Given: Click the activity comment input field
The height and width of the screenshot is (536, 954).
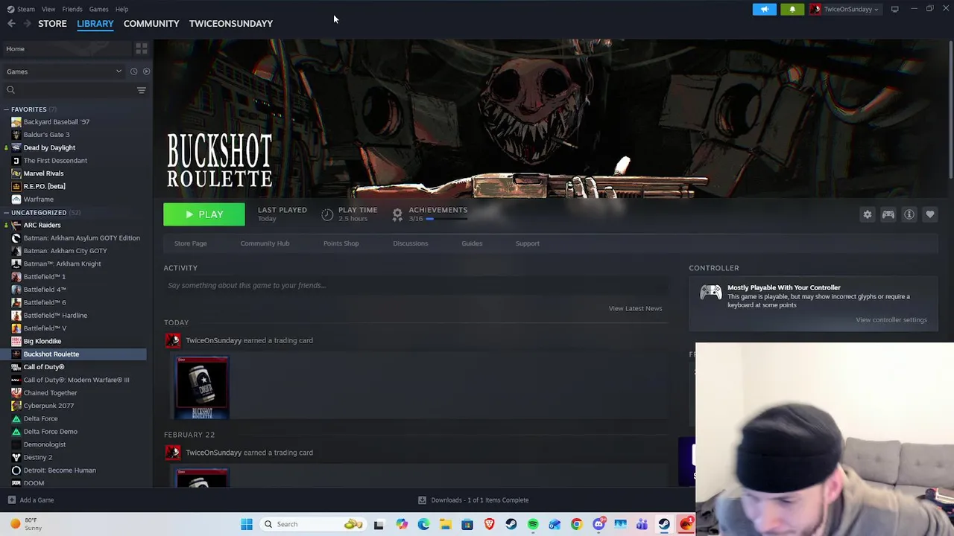Looking at the screenshot, I should pos(416,285).
